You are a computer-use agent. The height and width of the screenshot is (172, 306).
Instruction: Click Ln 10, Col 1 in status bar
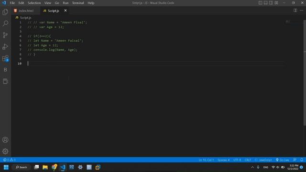coord(206,160)
